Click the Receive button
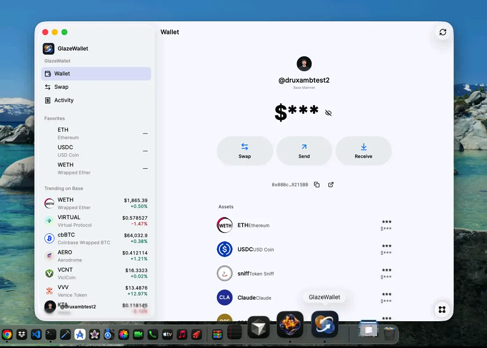Image resolution: width=487 pixels, height=348 pixels. [x=363, y=151]
